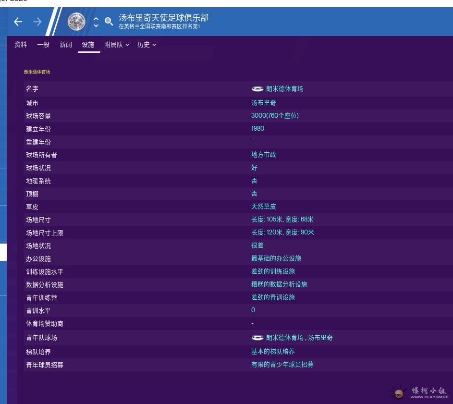Click 糟糕的数据分析设施 value
Image resolution: width=453 pixels, height=404 pixels.
coord(279,284)
